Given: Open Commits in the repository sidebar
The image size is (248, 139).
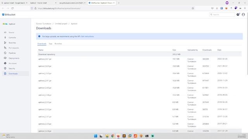Looking at the screenshot, I should pos(15,38).
